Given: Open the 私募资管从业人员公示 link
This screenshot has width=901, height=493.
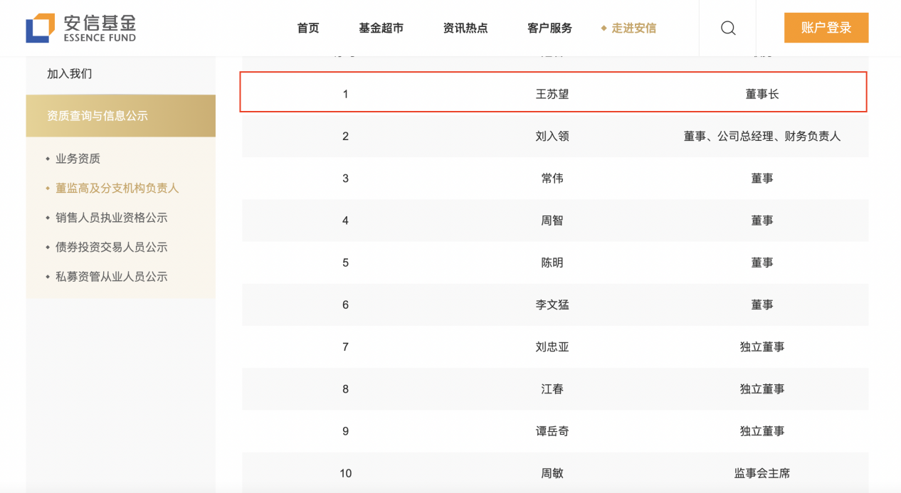Looking at the screenshot, I should pyautogui.click(x=112, y=277).
